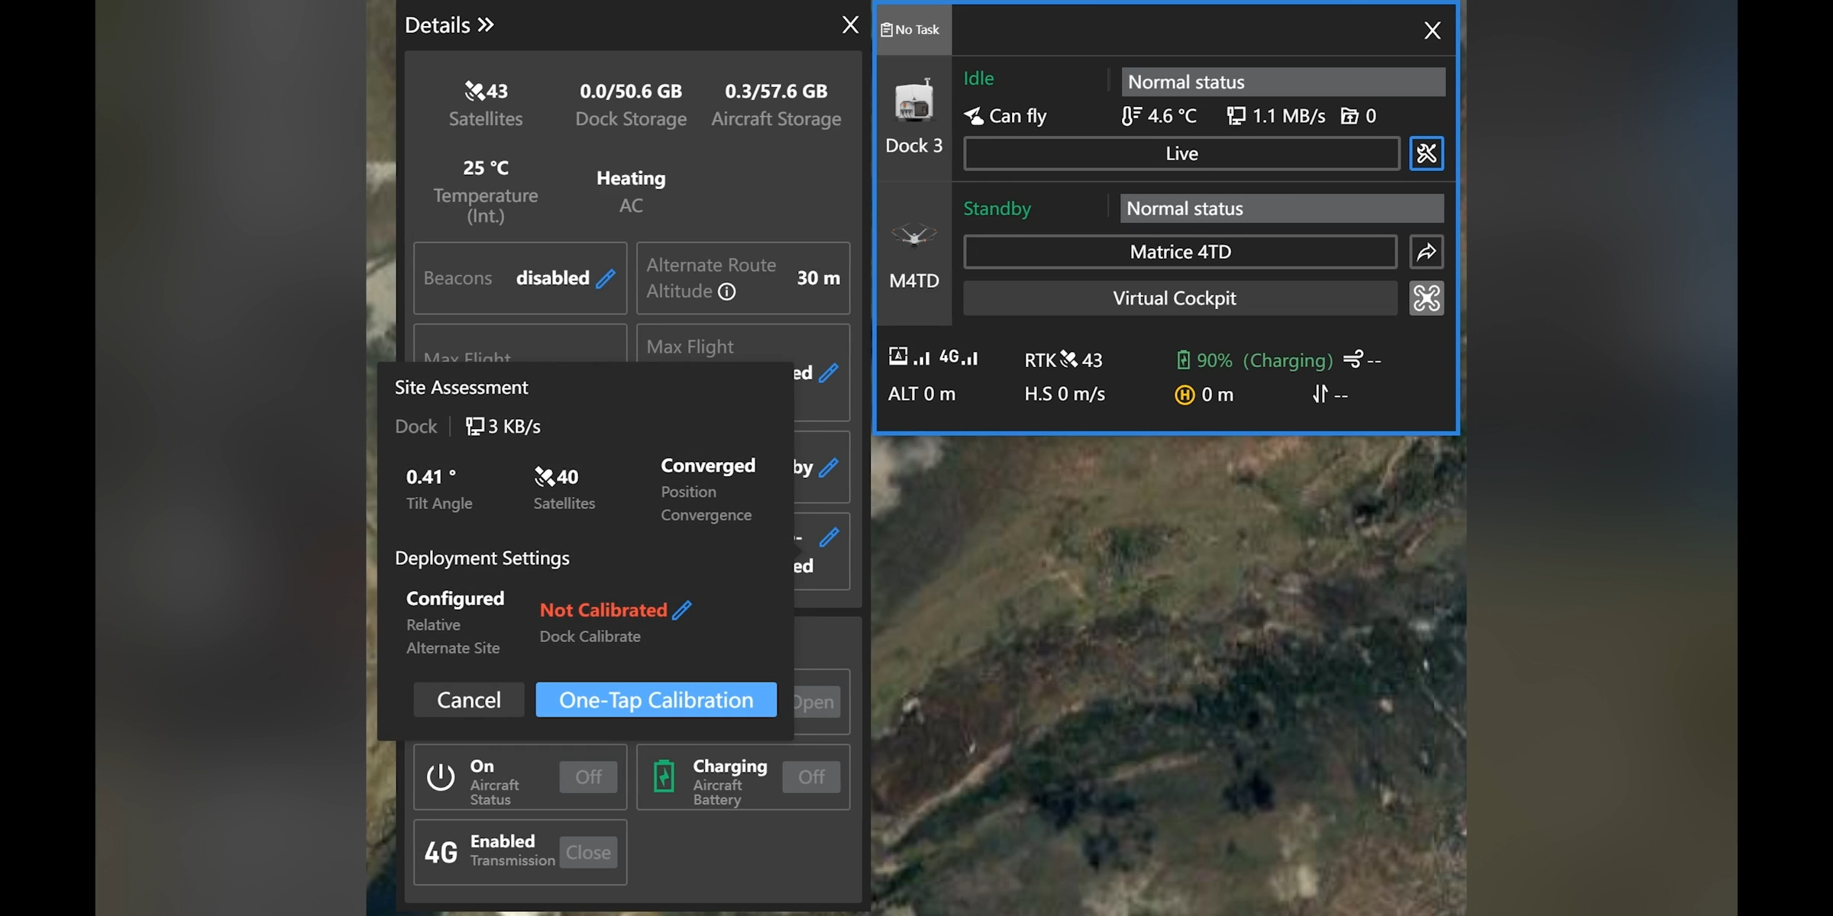Click the drone icon next to Virtual Cockpit
1833x916 pixels.
click(x=1426, y=298)
